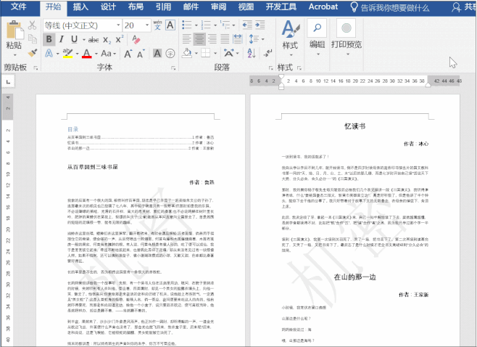Click the Grow Font icon
The image size is (477, 347).
[x=128, y=54]
